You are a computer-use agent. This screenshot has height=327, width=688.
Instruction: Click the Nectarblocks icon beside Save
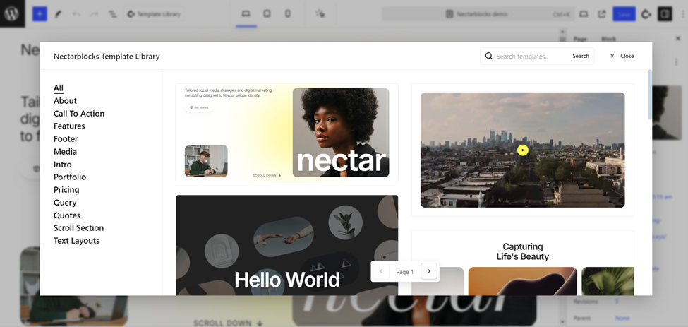coord(646,14)
